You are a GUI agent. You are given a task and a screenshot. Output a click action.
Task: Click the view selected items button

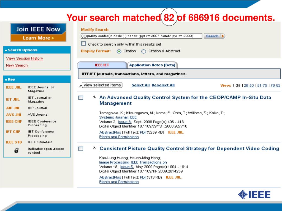point(102,85)
